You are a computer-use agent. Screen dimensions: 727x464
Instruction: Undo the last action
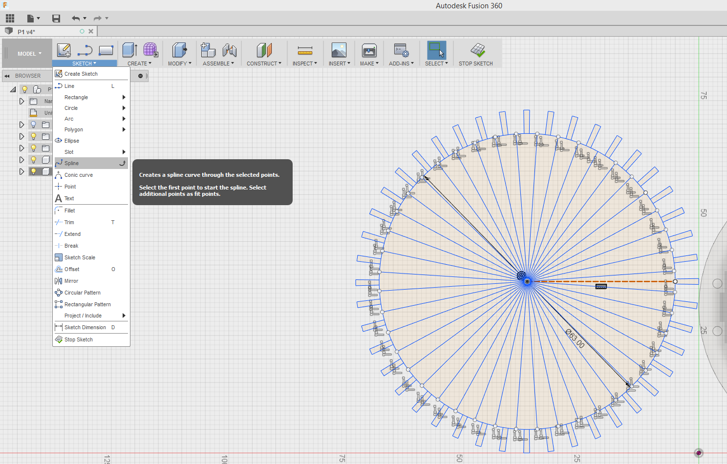(x=76, y=19)
